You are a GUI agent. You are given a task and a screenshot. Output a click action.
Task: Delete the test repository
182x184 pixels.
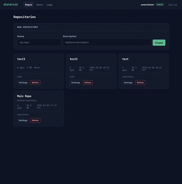pyautogui.click(x=140, y=82)
